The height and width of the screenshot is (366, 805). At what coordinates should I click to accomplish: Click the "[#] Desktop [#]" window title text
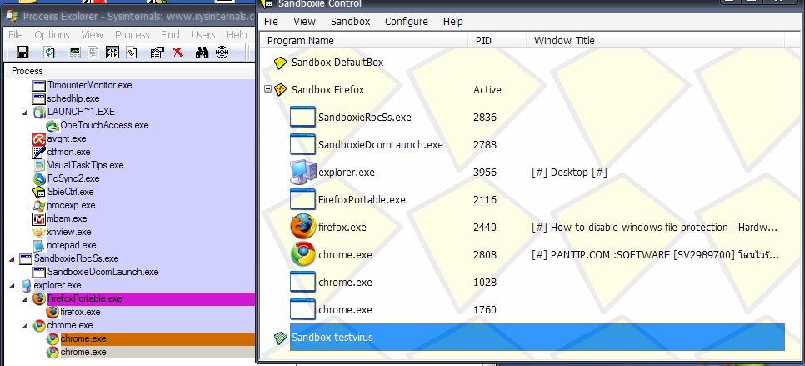pyautogui.click(x=569, y=173)
